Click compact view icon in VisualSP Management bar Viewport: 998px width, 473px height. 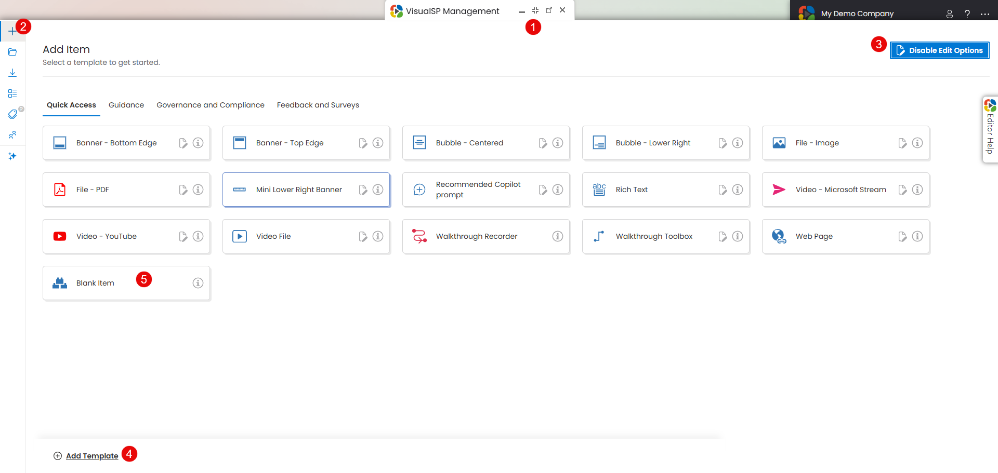[535, 10]
